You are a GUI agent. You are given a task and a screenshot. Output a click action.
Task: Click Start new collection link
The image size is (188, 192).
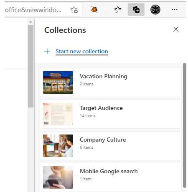pos(82,52)
